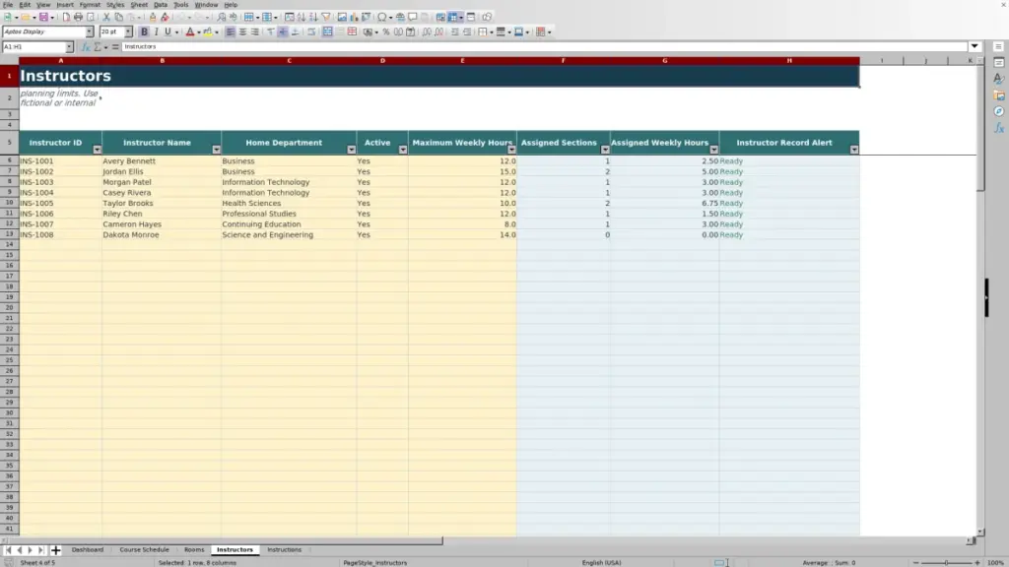The height and width of the screenshot is (567, 1009).
Task: Toggle Center vertically alignment
Action: click(x=283, y=31)
